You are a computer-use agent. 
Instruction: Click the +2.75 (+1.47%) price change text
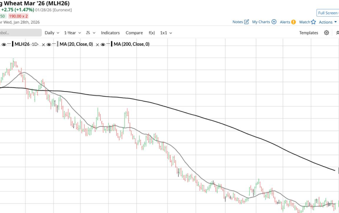[17, 10]
